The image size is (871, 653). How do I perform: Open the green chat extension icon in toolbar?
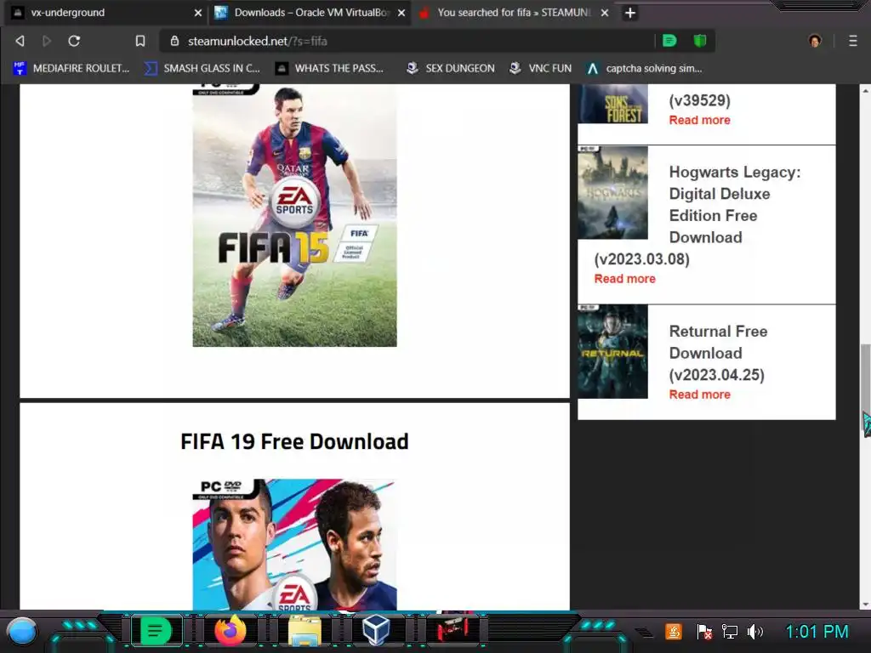coord(669,41)
